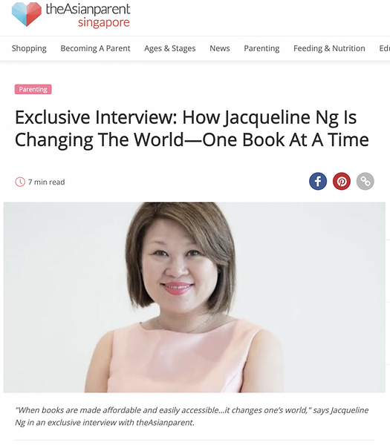
Task: Share article on Facebook
Action: coord(318,181)
